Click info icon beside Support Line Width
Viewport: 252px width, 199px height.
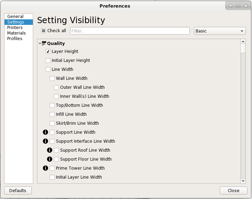click(x=45, y=132)
